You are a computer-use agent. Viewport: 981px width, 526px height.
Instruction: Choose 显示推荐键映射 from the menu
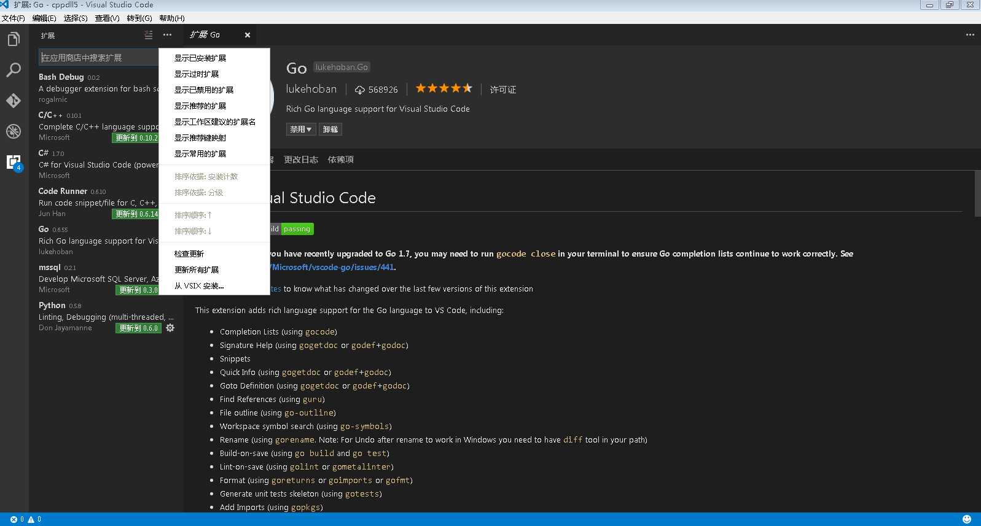214,138
